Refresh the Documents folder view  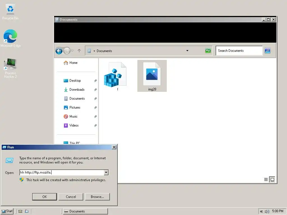(208, 51)
